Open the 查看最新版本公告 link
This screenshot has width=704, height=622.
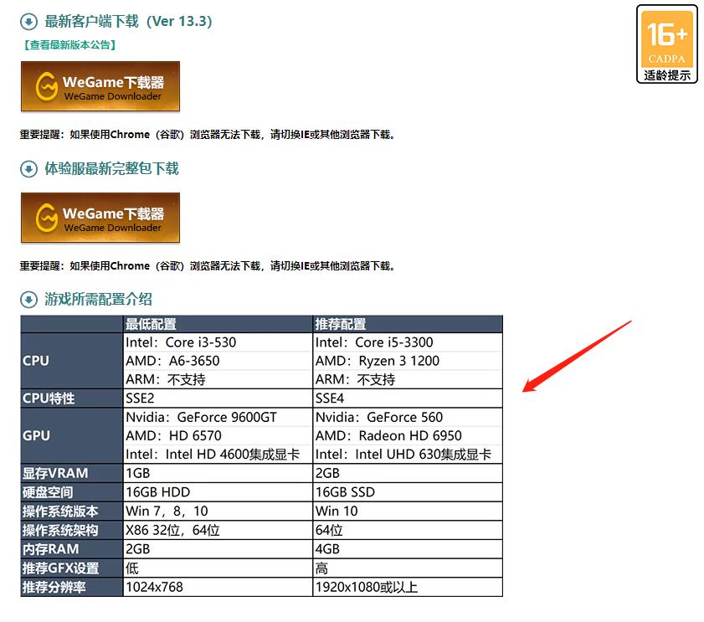[x=69, y=45]
